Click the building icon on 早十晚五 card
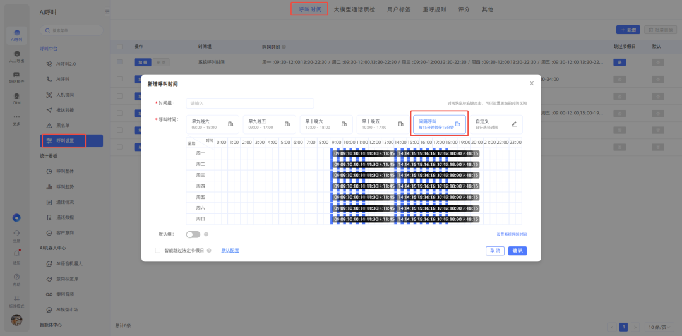The height and width of the screenshot is (336, 682). pos(400,124)
